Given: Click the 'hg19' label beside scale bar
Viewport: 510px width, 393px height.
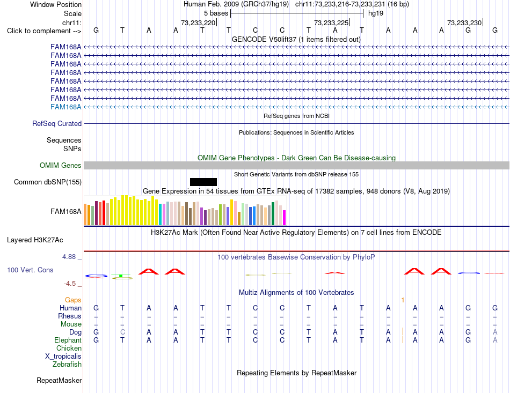Looking at the screenshot, I should (x=376, y=13).
